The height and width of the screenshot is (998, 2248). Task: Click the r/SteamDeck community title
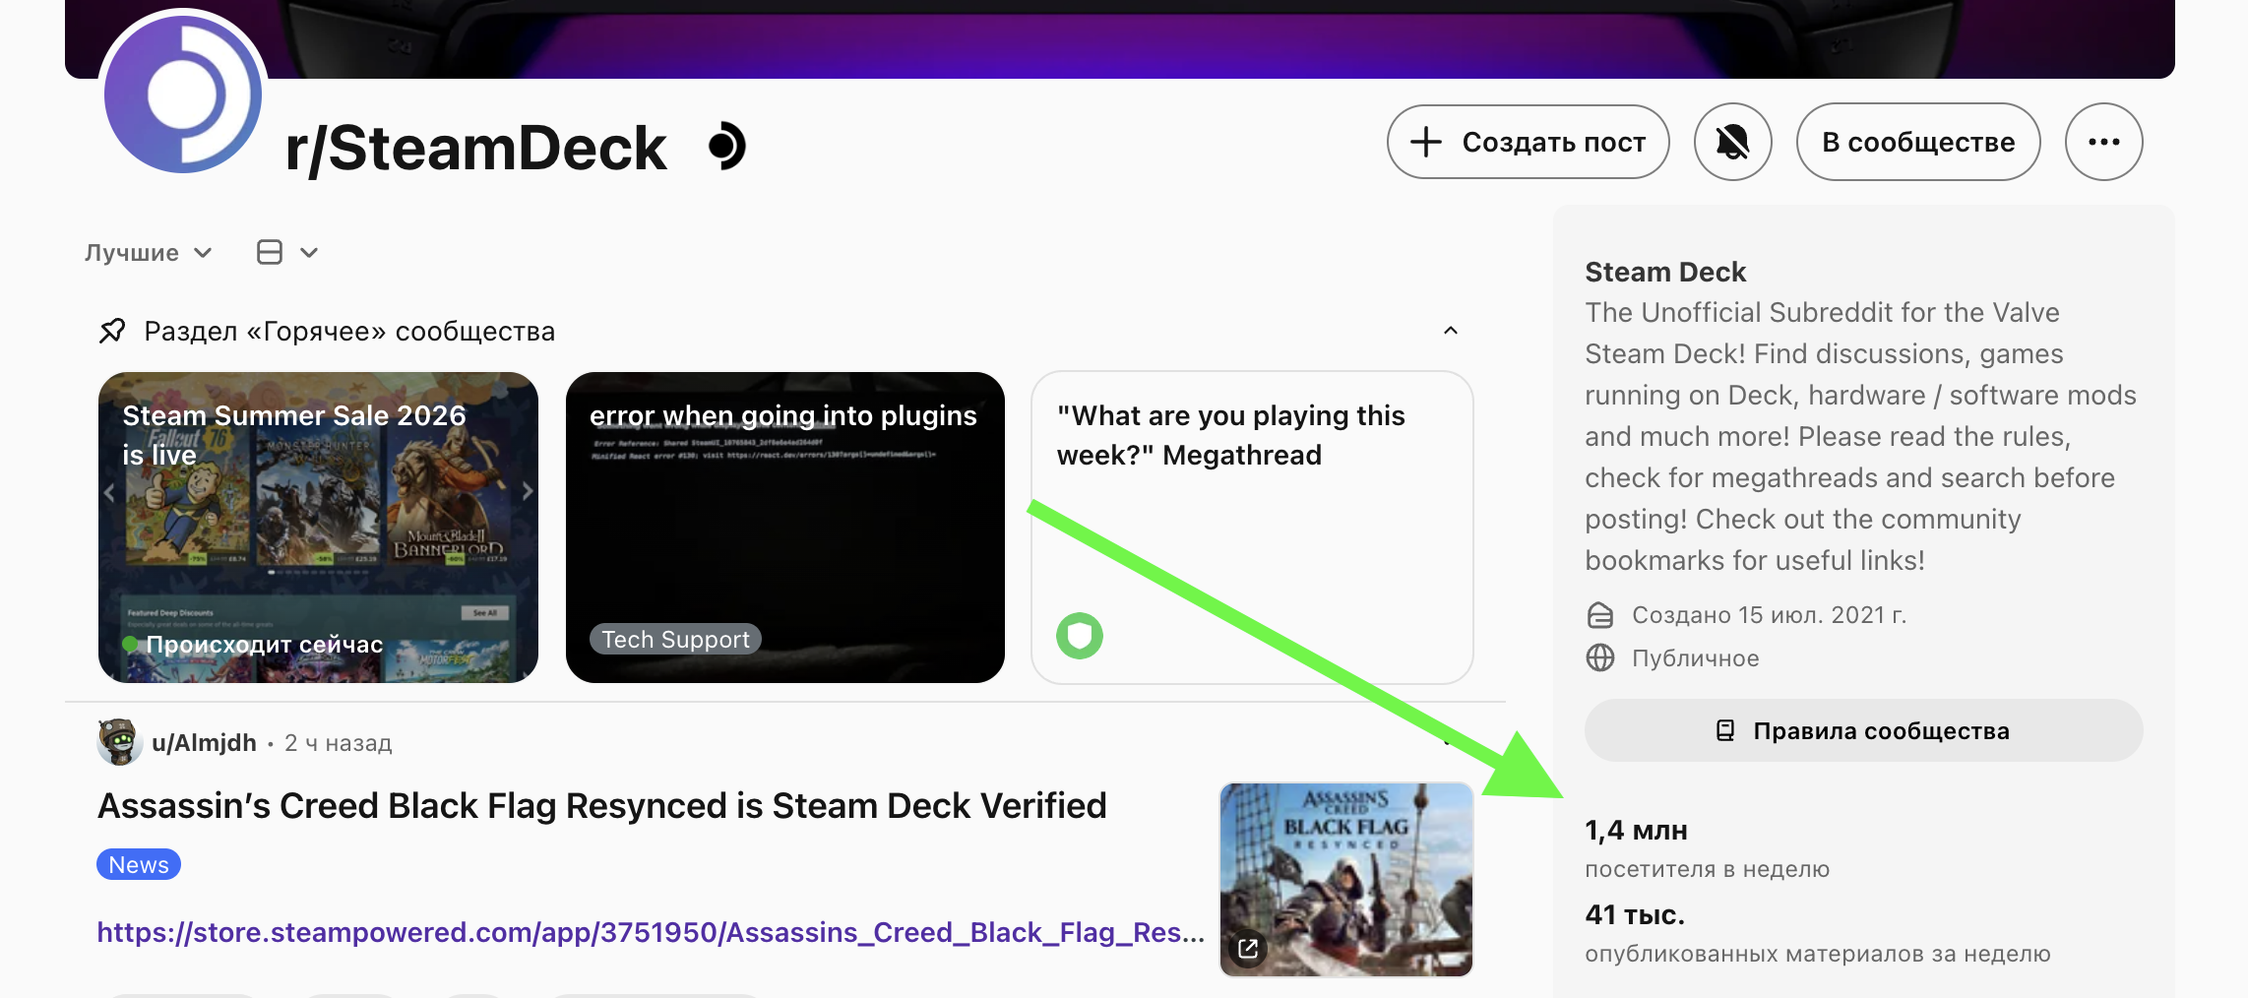click(476, 148)
